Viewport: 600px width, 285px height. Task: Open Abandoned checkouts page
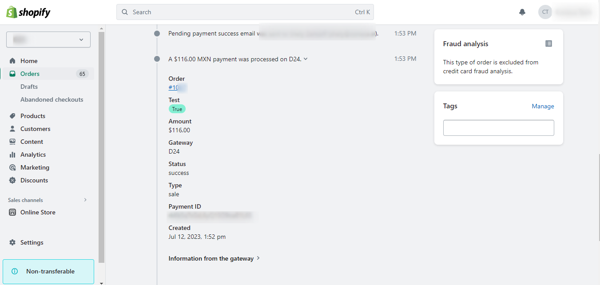52,99
